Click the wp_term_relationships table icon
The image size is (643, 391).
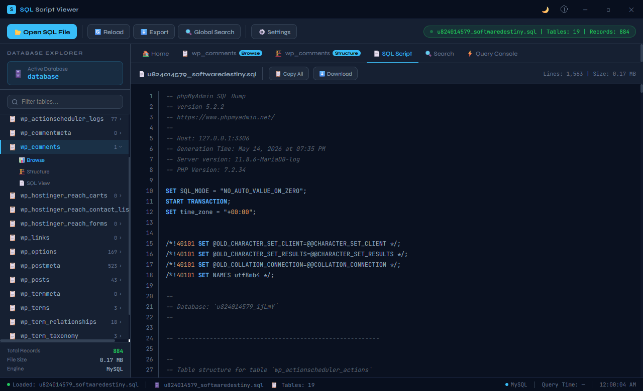point(13,322)
